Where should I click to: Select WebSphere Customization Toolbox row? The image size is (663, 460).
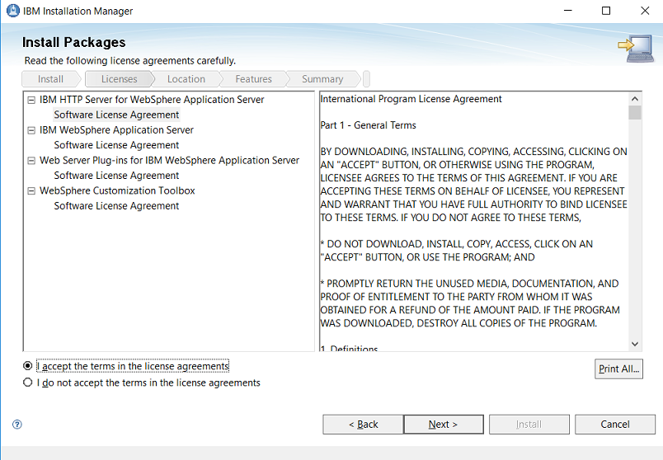117,191
